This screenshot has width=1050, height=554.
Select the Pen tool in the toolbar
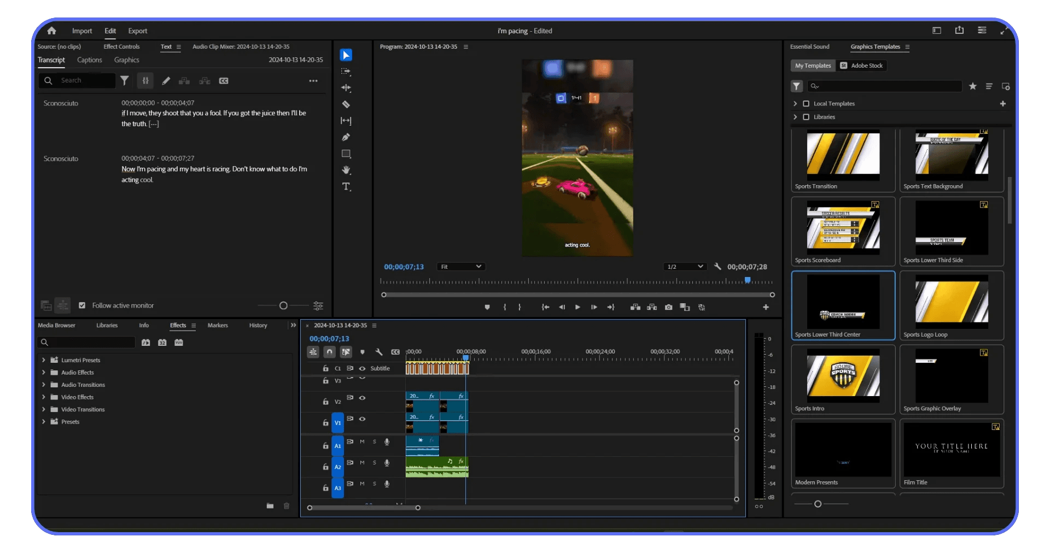pos(346,137)
